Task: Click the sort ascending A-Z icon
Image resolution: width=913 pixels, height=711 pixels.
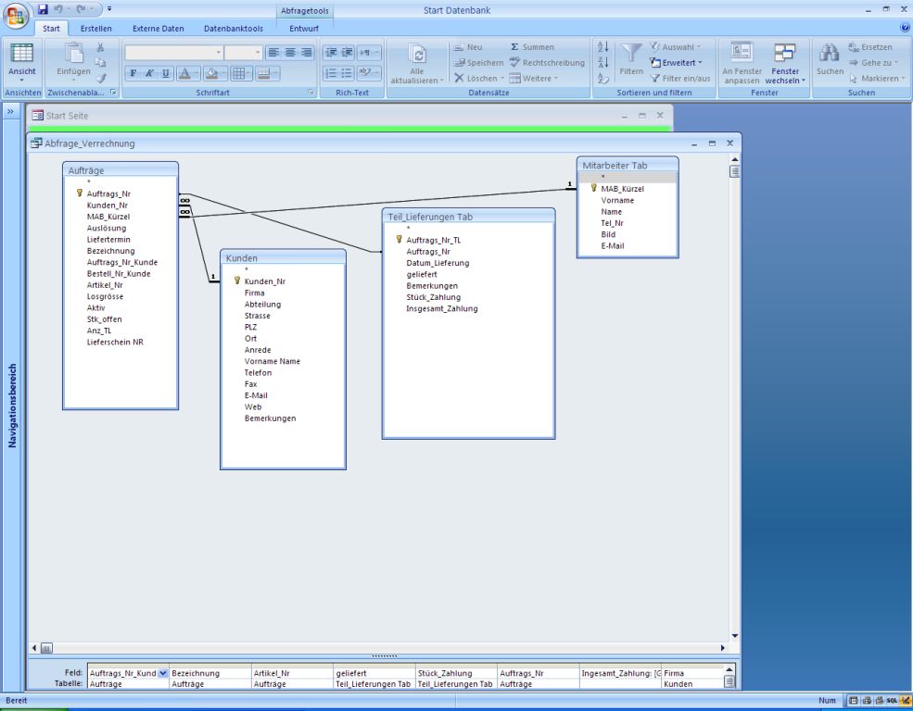Action: point(603,47)
